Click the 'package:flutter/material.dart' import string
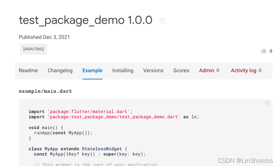This screenshot has width=278, height=166. tap(89, 111)
